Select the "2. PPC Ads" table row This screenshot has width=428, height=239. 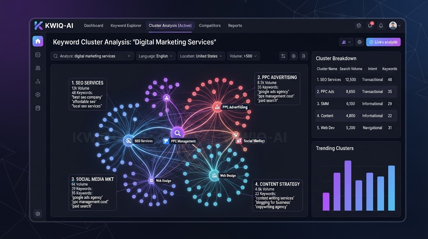356,92
